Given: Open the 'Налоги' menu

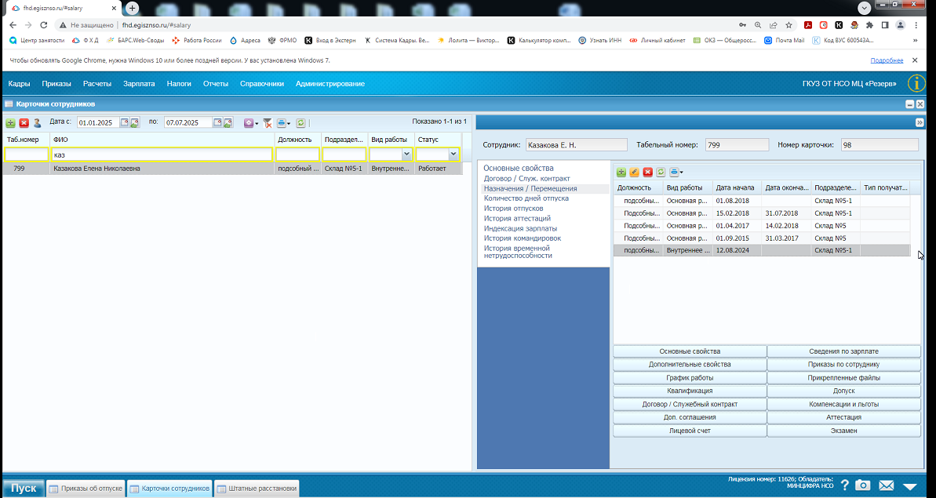Looking at the screenshot, I should tap(179, 84).
